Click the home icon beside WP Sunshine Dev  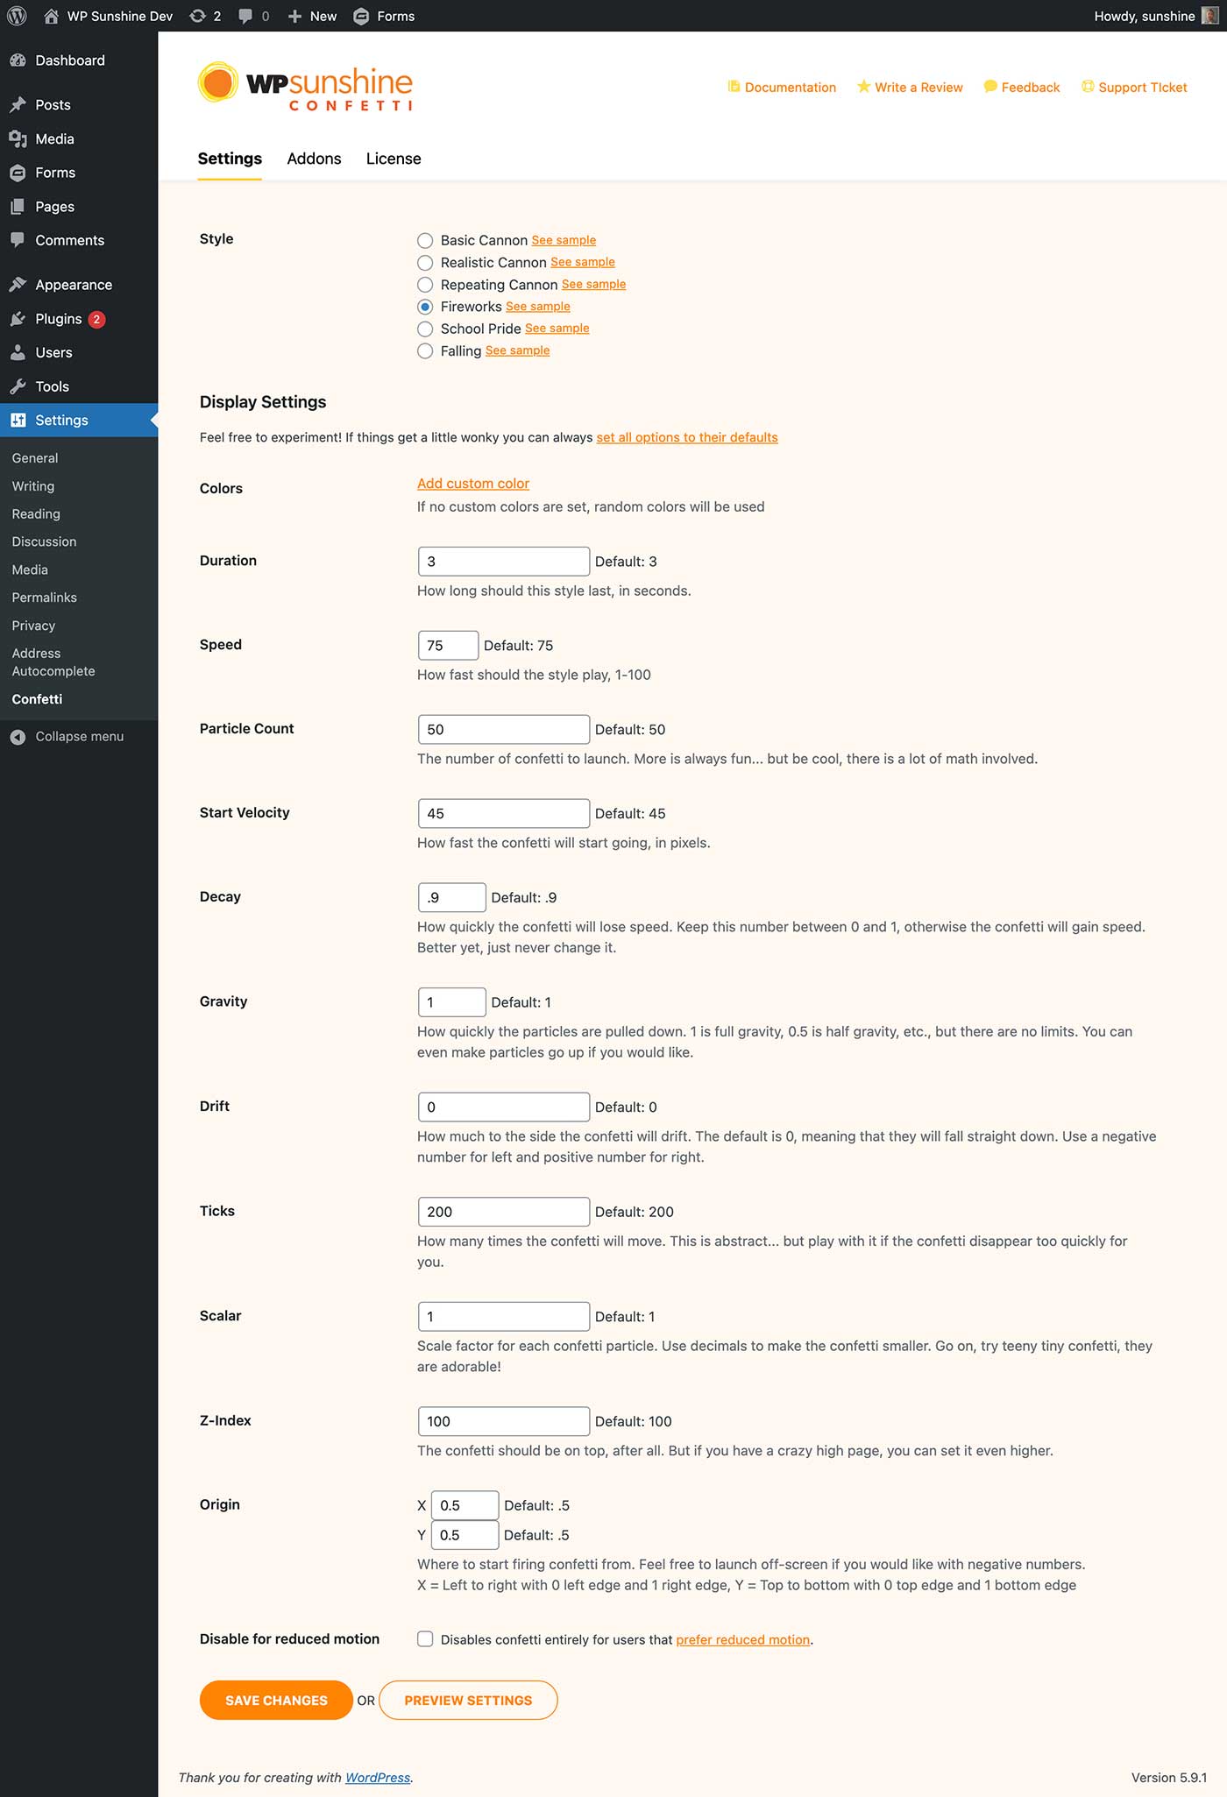51,16
